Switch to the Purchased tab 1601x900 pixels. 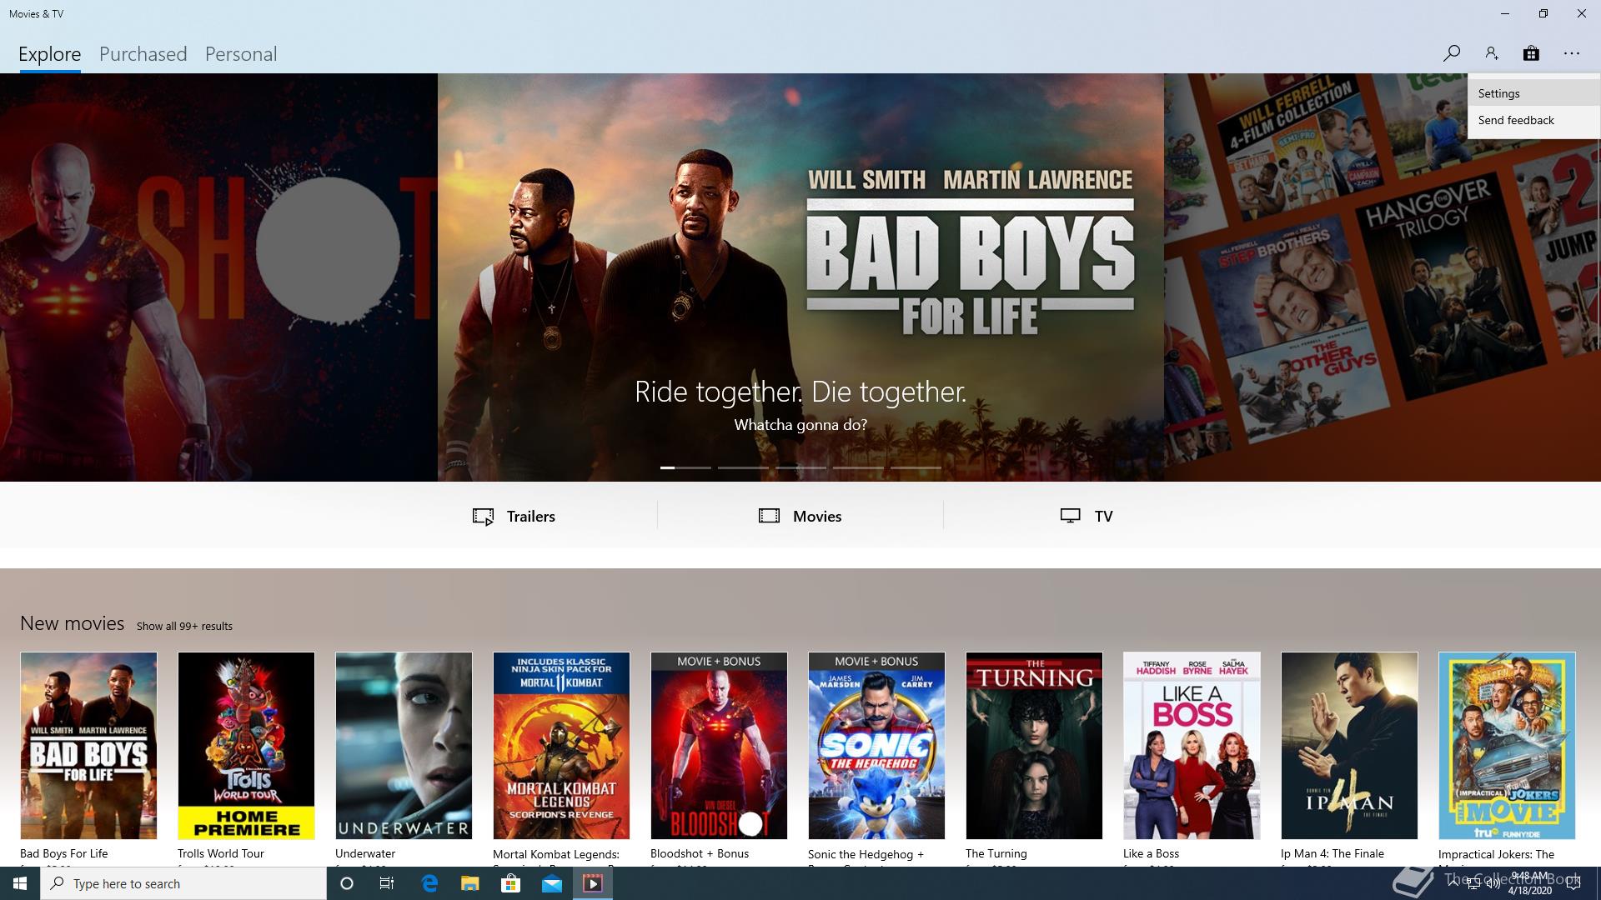point(143,54)
